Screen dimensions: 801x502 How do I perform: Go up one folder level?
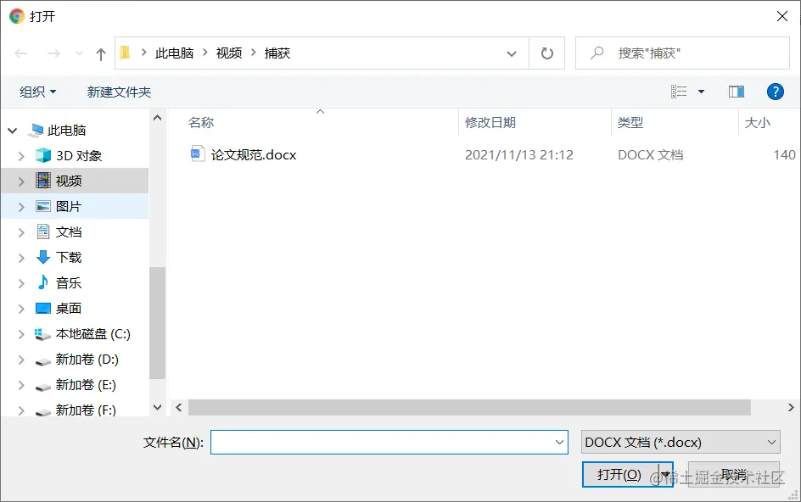[x=101, y=53]
